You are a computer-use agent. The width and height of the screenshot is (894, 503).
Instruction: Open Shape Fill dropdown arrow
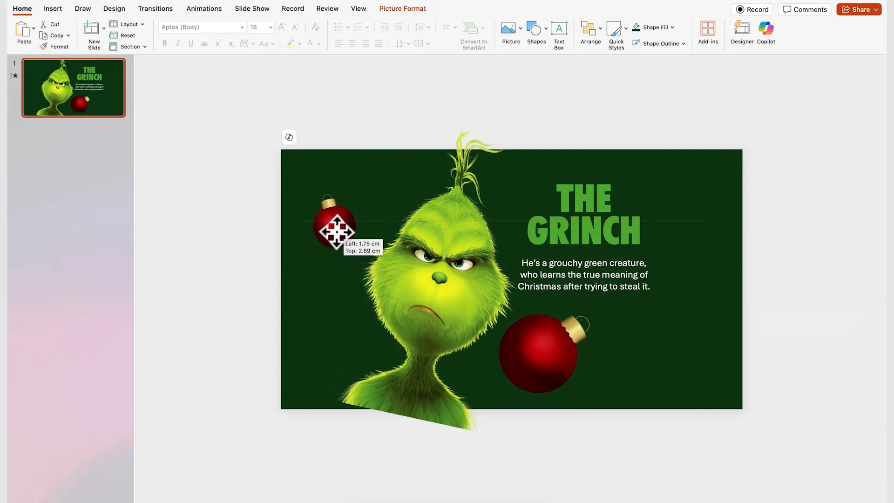(x=672, y=27)
